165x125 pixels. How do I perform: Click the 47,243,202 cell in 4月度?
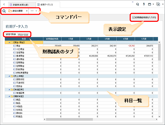point(125,56)
